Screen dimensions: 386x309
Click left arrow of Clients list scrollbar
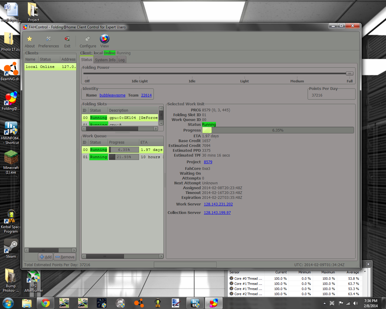coord(27,250)
